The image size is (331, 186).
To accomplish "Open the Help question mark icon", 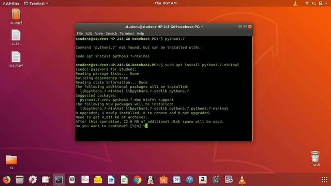I will point(190,180).
